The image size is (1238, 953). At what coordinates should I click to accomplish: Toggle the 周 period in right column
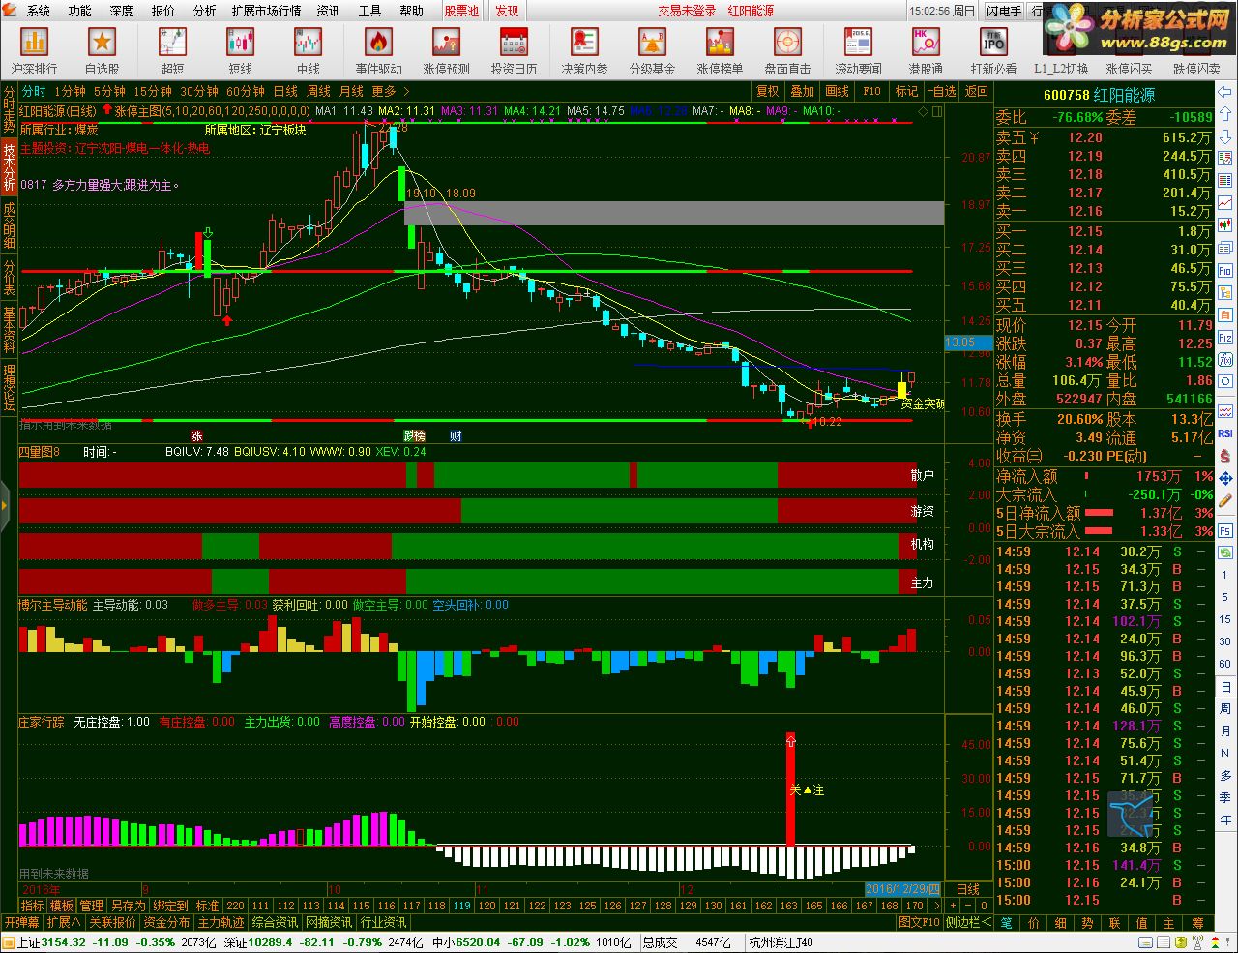tap(1225, 709)
